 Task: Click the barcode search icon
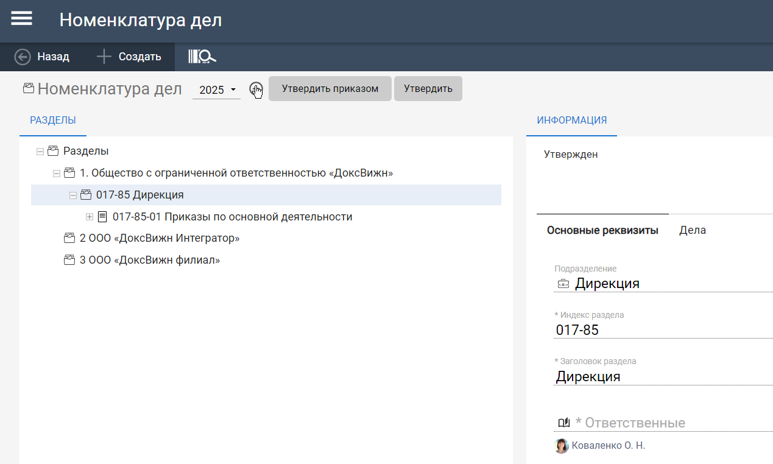point(202,57)
